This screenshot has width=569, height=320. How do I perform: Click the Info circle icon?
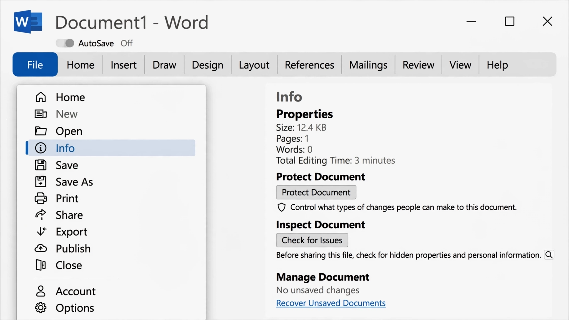click(41, 148)
